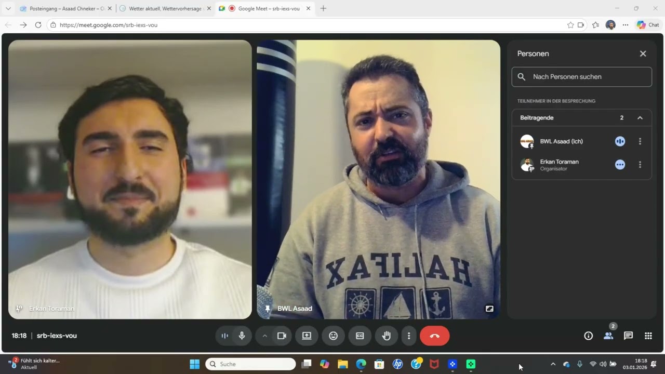Select the Google Meet – srb-iexs-vou tab

pos(264,8)
